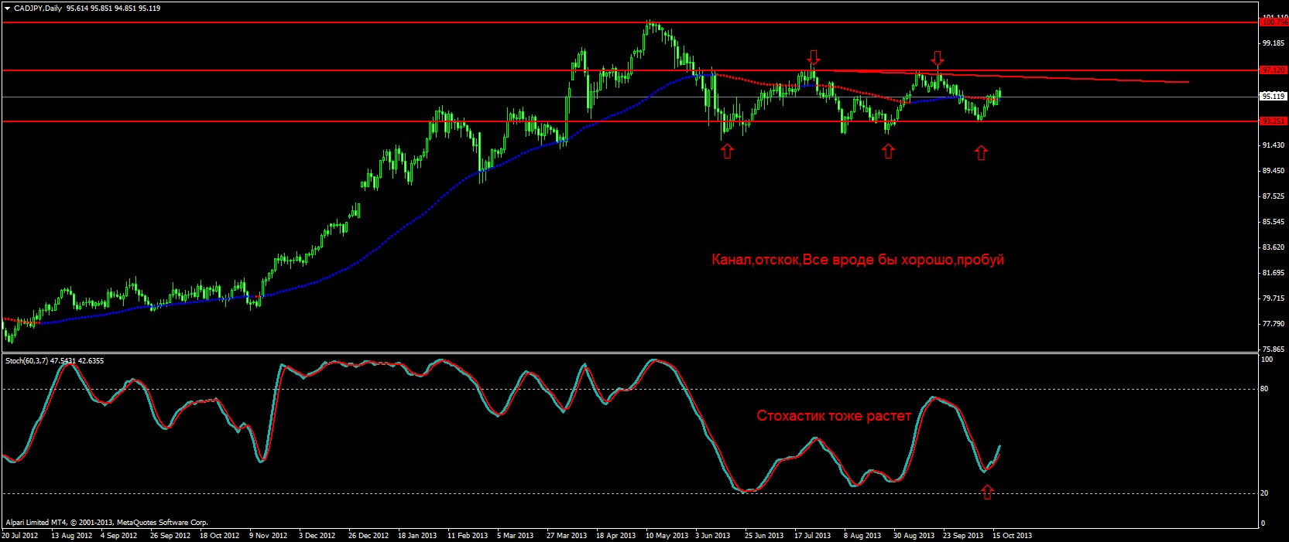Select the red 100.756 price level label

[x=1274, y=22]
